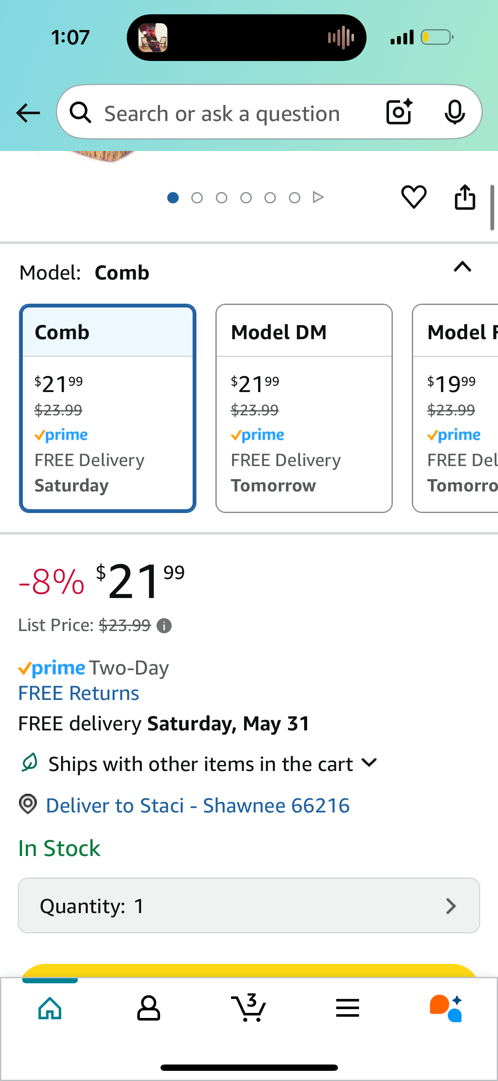Select the Model DM option
The width and height of the screenshot is (498, 1081).
304,408
